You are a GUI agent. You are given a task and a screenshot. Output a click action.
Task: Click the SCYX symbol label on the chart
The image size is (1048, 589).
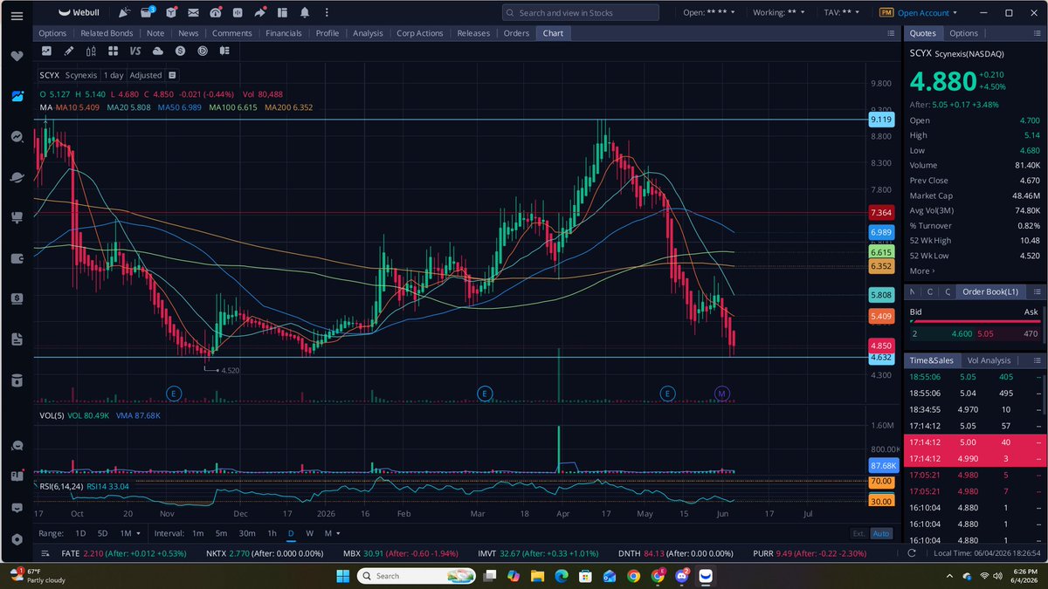point(50,75)
